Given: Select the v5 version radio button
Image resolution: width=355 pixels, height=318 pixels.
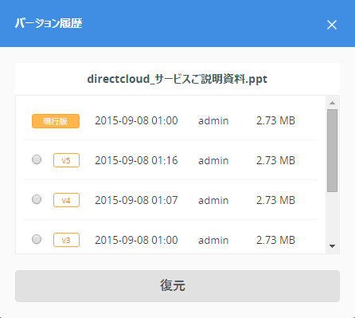Looking at the screenshot, I should [37, 159].
